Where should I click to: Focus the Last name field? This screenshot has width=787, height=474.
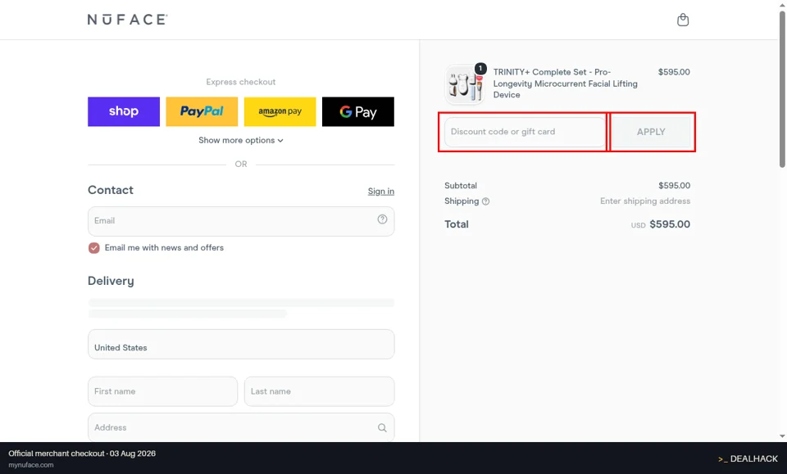click(319, 391)
